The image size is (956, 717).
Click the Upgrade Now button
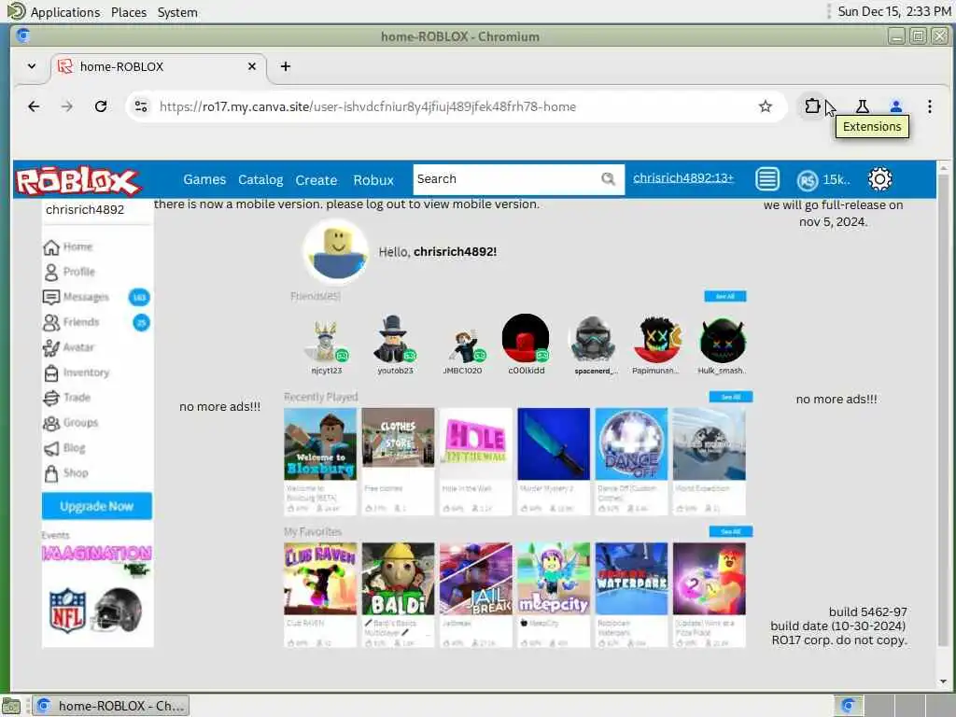[96, 506]
